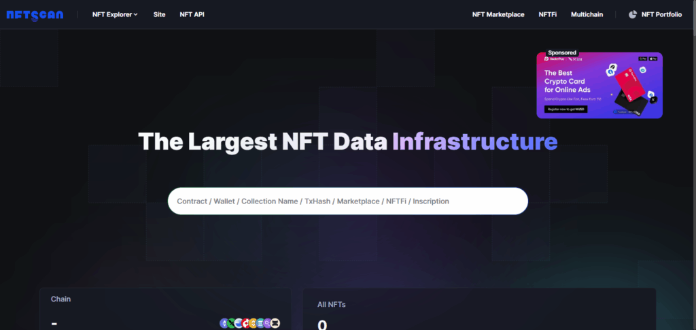Click the NFTScan logo
696x330 pixels.
35,15
